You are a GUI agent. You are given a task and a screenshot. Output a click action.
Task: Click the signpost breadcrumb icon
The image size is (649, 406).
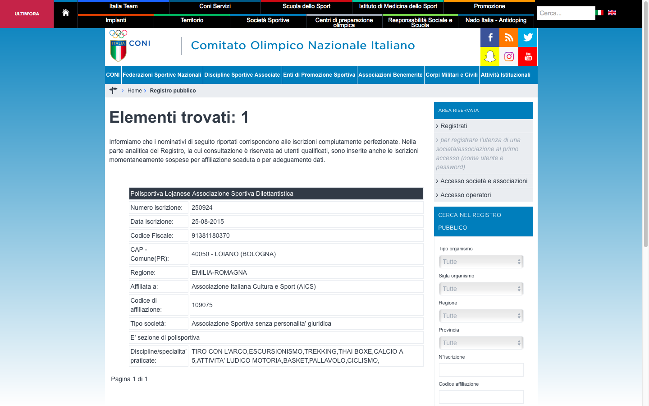(x=113, y=91)
